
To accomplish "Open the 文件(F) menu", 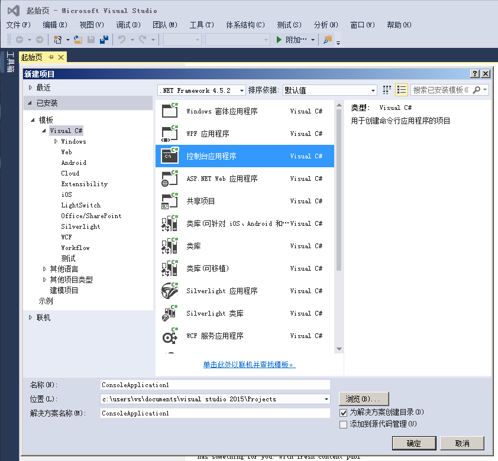I will coord(18,25).
